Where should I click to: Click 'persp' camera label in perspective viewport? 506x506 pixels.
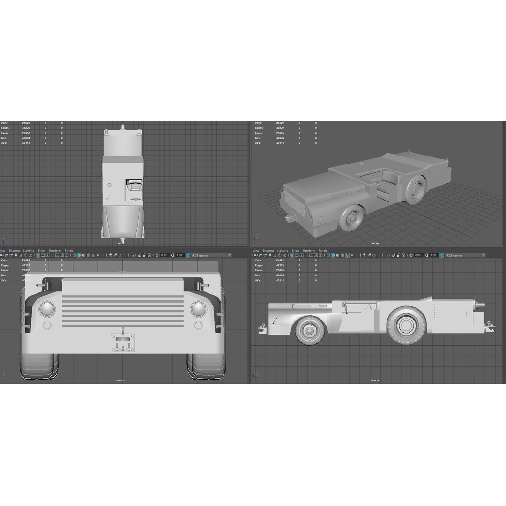coord(375,243)
